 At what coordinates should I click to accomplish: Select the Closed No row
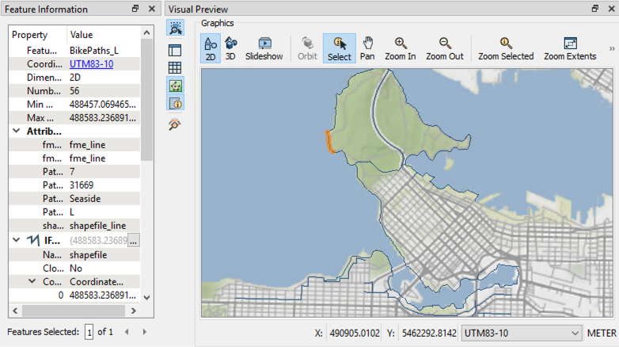(x=74, y=269)
